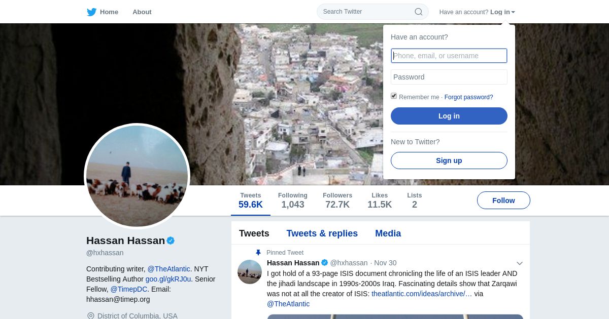Click the tweet author's small avatar

(250, 272)
